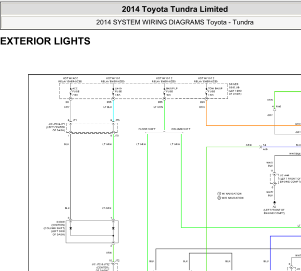Click 'DRIVER SIDE J/B (LEFT END OF DASH)' label
This screenshot has width=301, height=271.
pyautogui.click(x=235, y=89)
